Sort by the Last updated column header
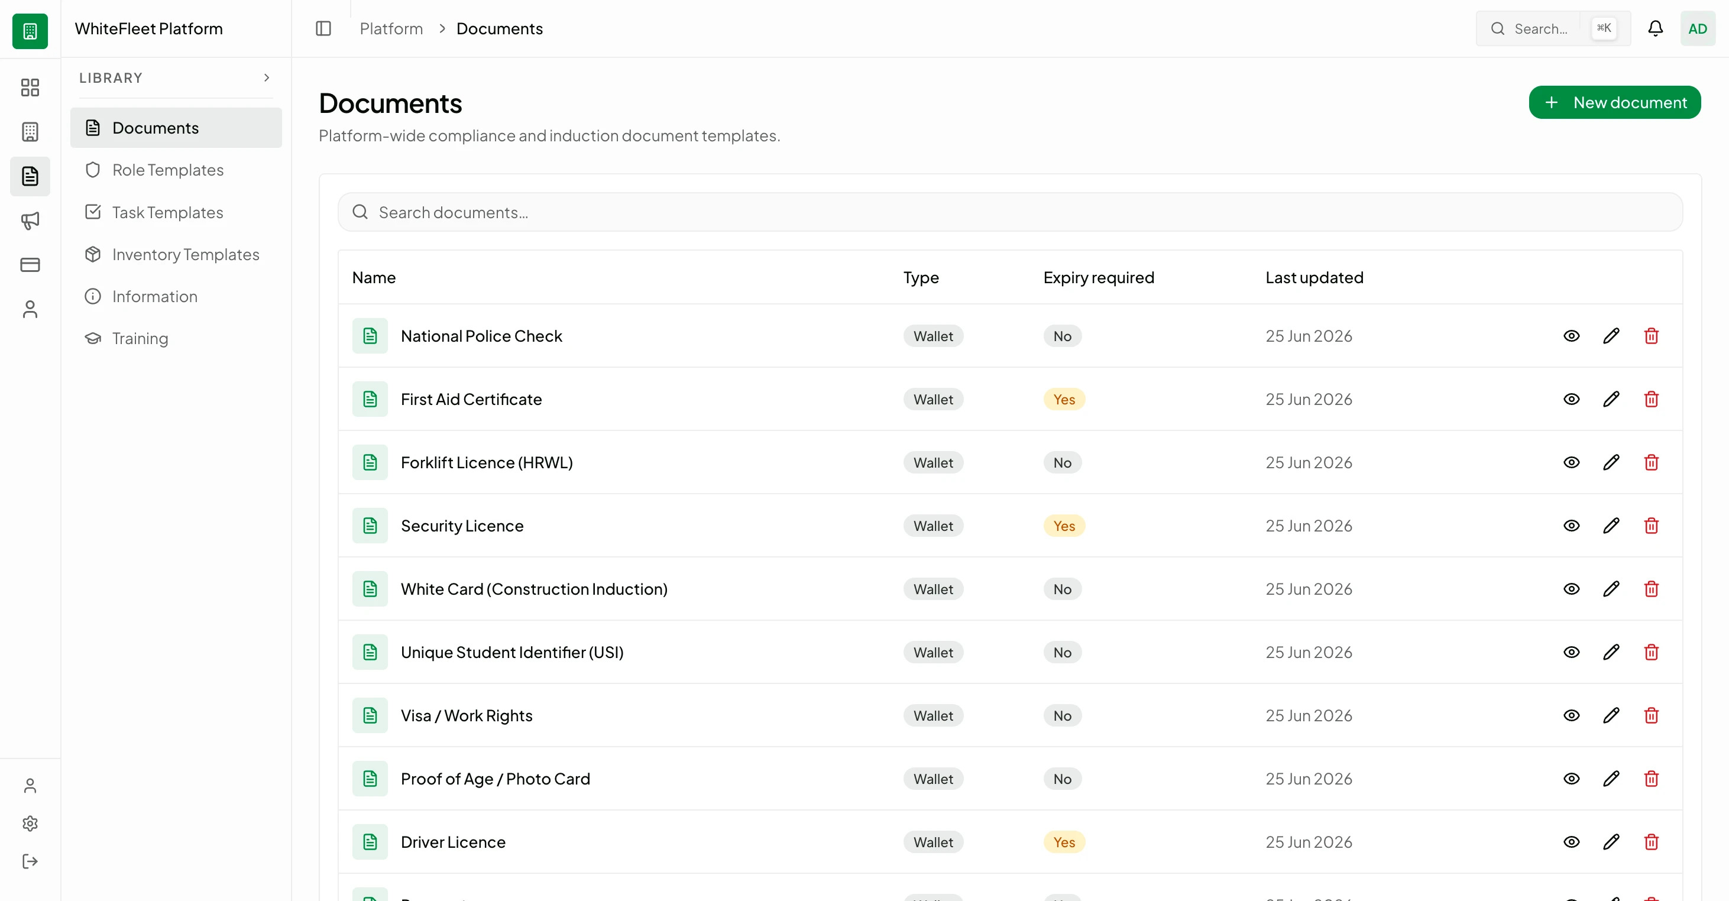This screenshot has height=901, width=1729. [1314, 277]
